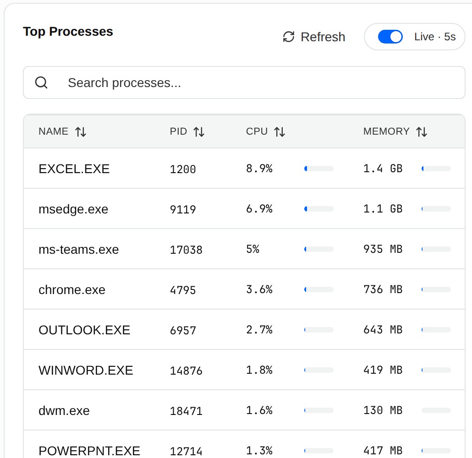Click the Refresh circular arrows icon
Screen dimensions: 472x458
288,37
